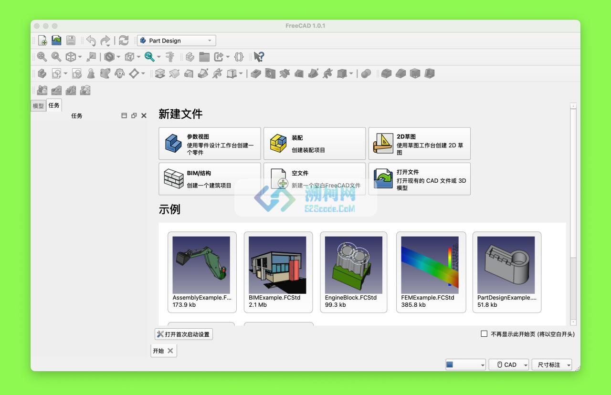Click the Boolean operation spheres icon
Viewport: 611px width, 395px height.
click(x=366, y=73)
